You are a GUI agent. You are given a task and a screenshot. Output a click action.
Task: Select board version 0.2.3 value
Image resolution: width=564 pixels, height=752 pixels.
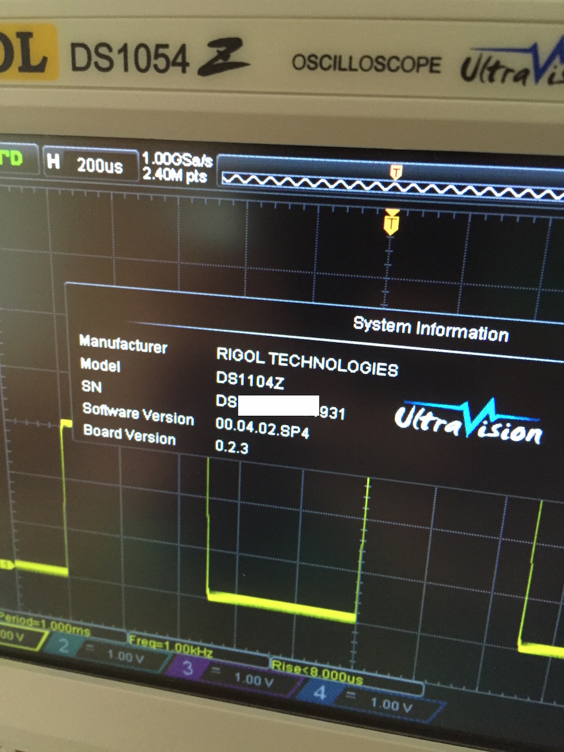point(232,447)
